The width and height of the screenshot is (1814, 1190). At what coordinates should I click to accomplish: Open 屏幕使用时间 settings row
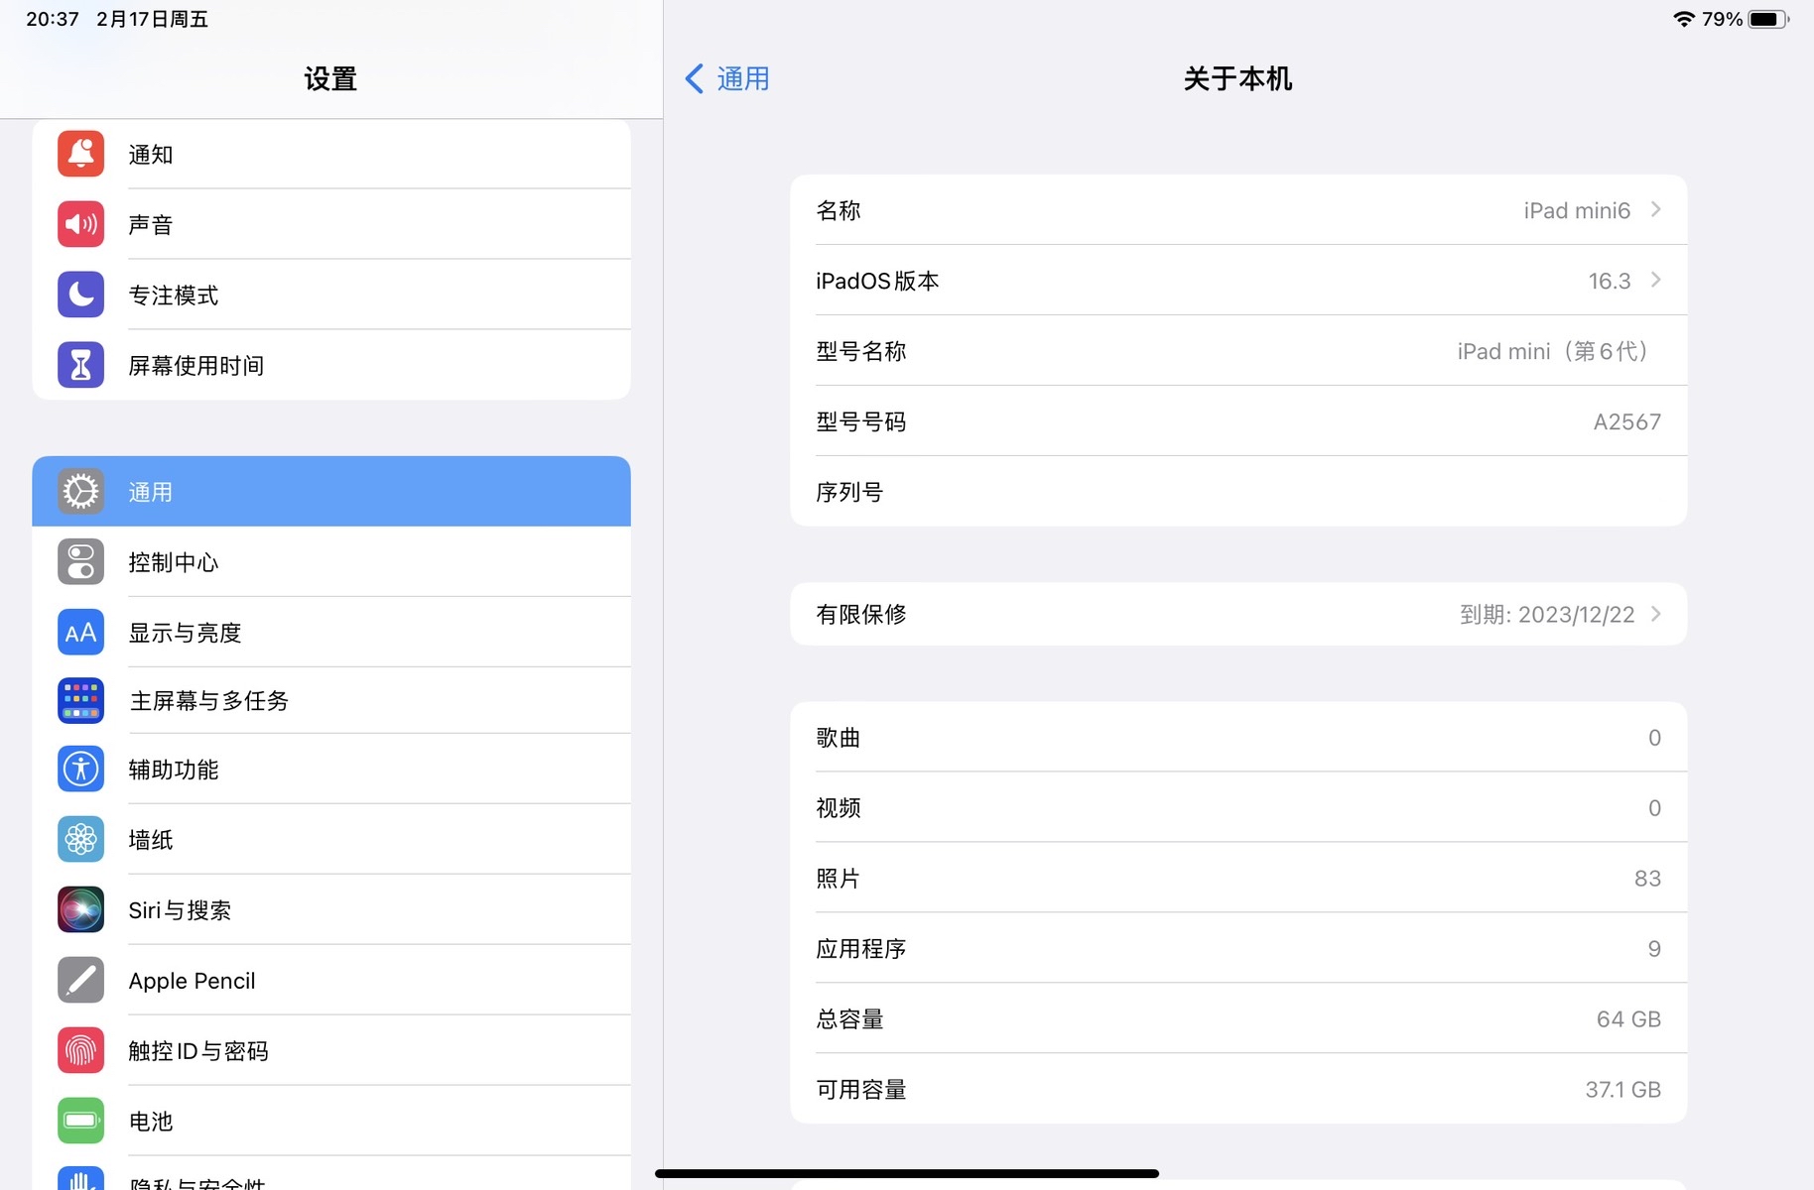331,365
